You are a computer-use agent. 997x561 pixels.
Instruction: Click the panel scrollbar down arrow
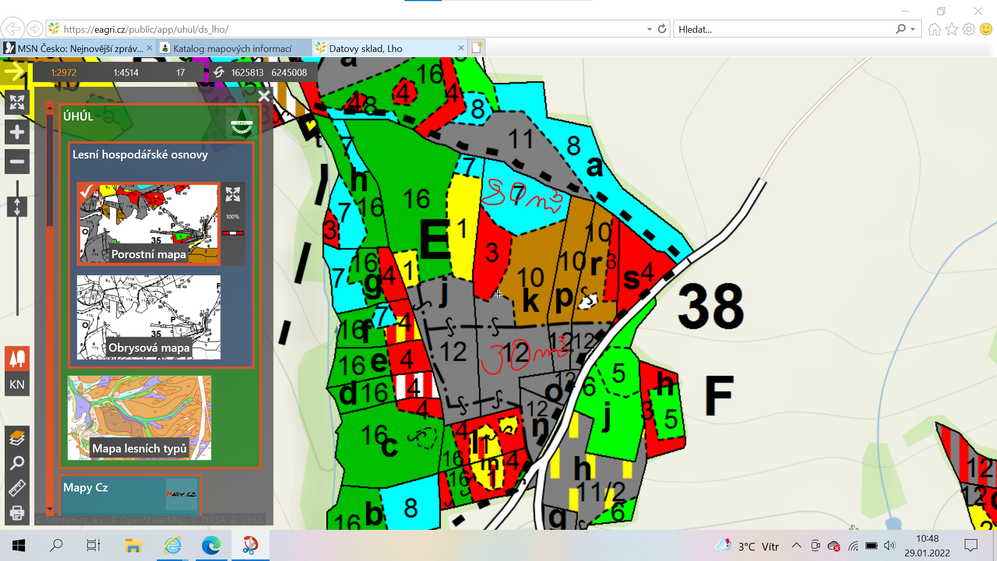[x=50, y=510]
